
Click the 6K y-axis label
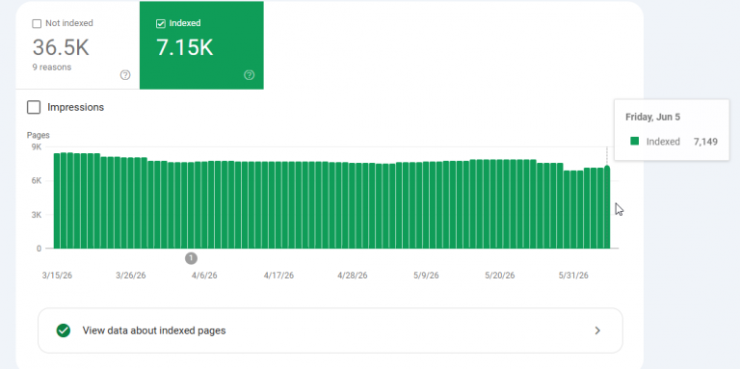pos(37,181)
